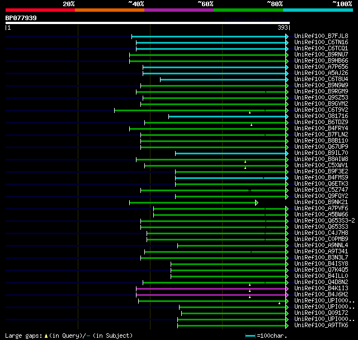Select the UniRef100_A9NNL4 label
Screen dimensions: 358x340
[321, 245]
